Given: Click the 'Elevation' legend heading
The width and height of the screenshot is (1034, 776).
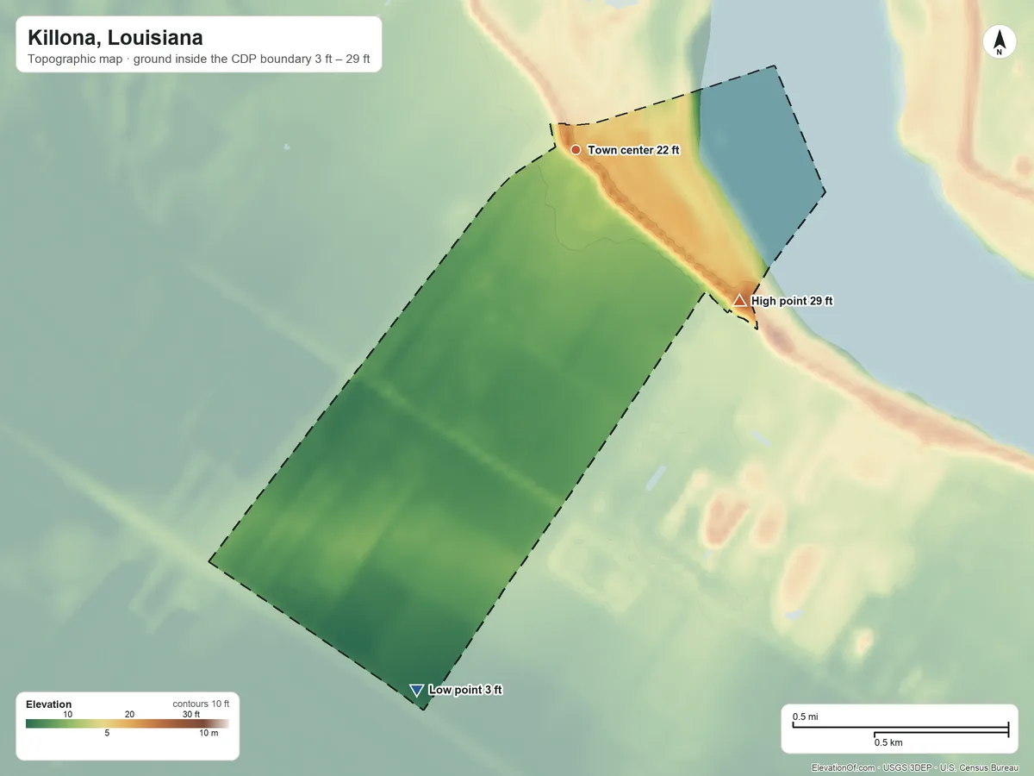Looking at the screenshot, I should click(x=49, y=704).
